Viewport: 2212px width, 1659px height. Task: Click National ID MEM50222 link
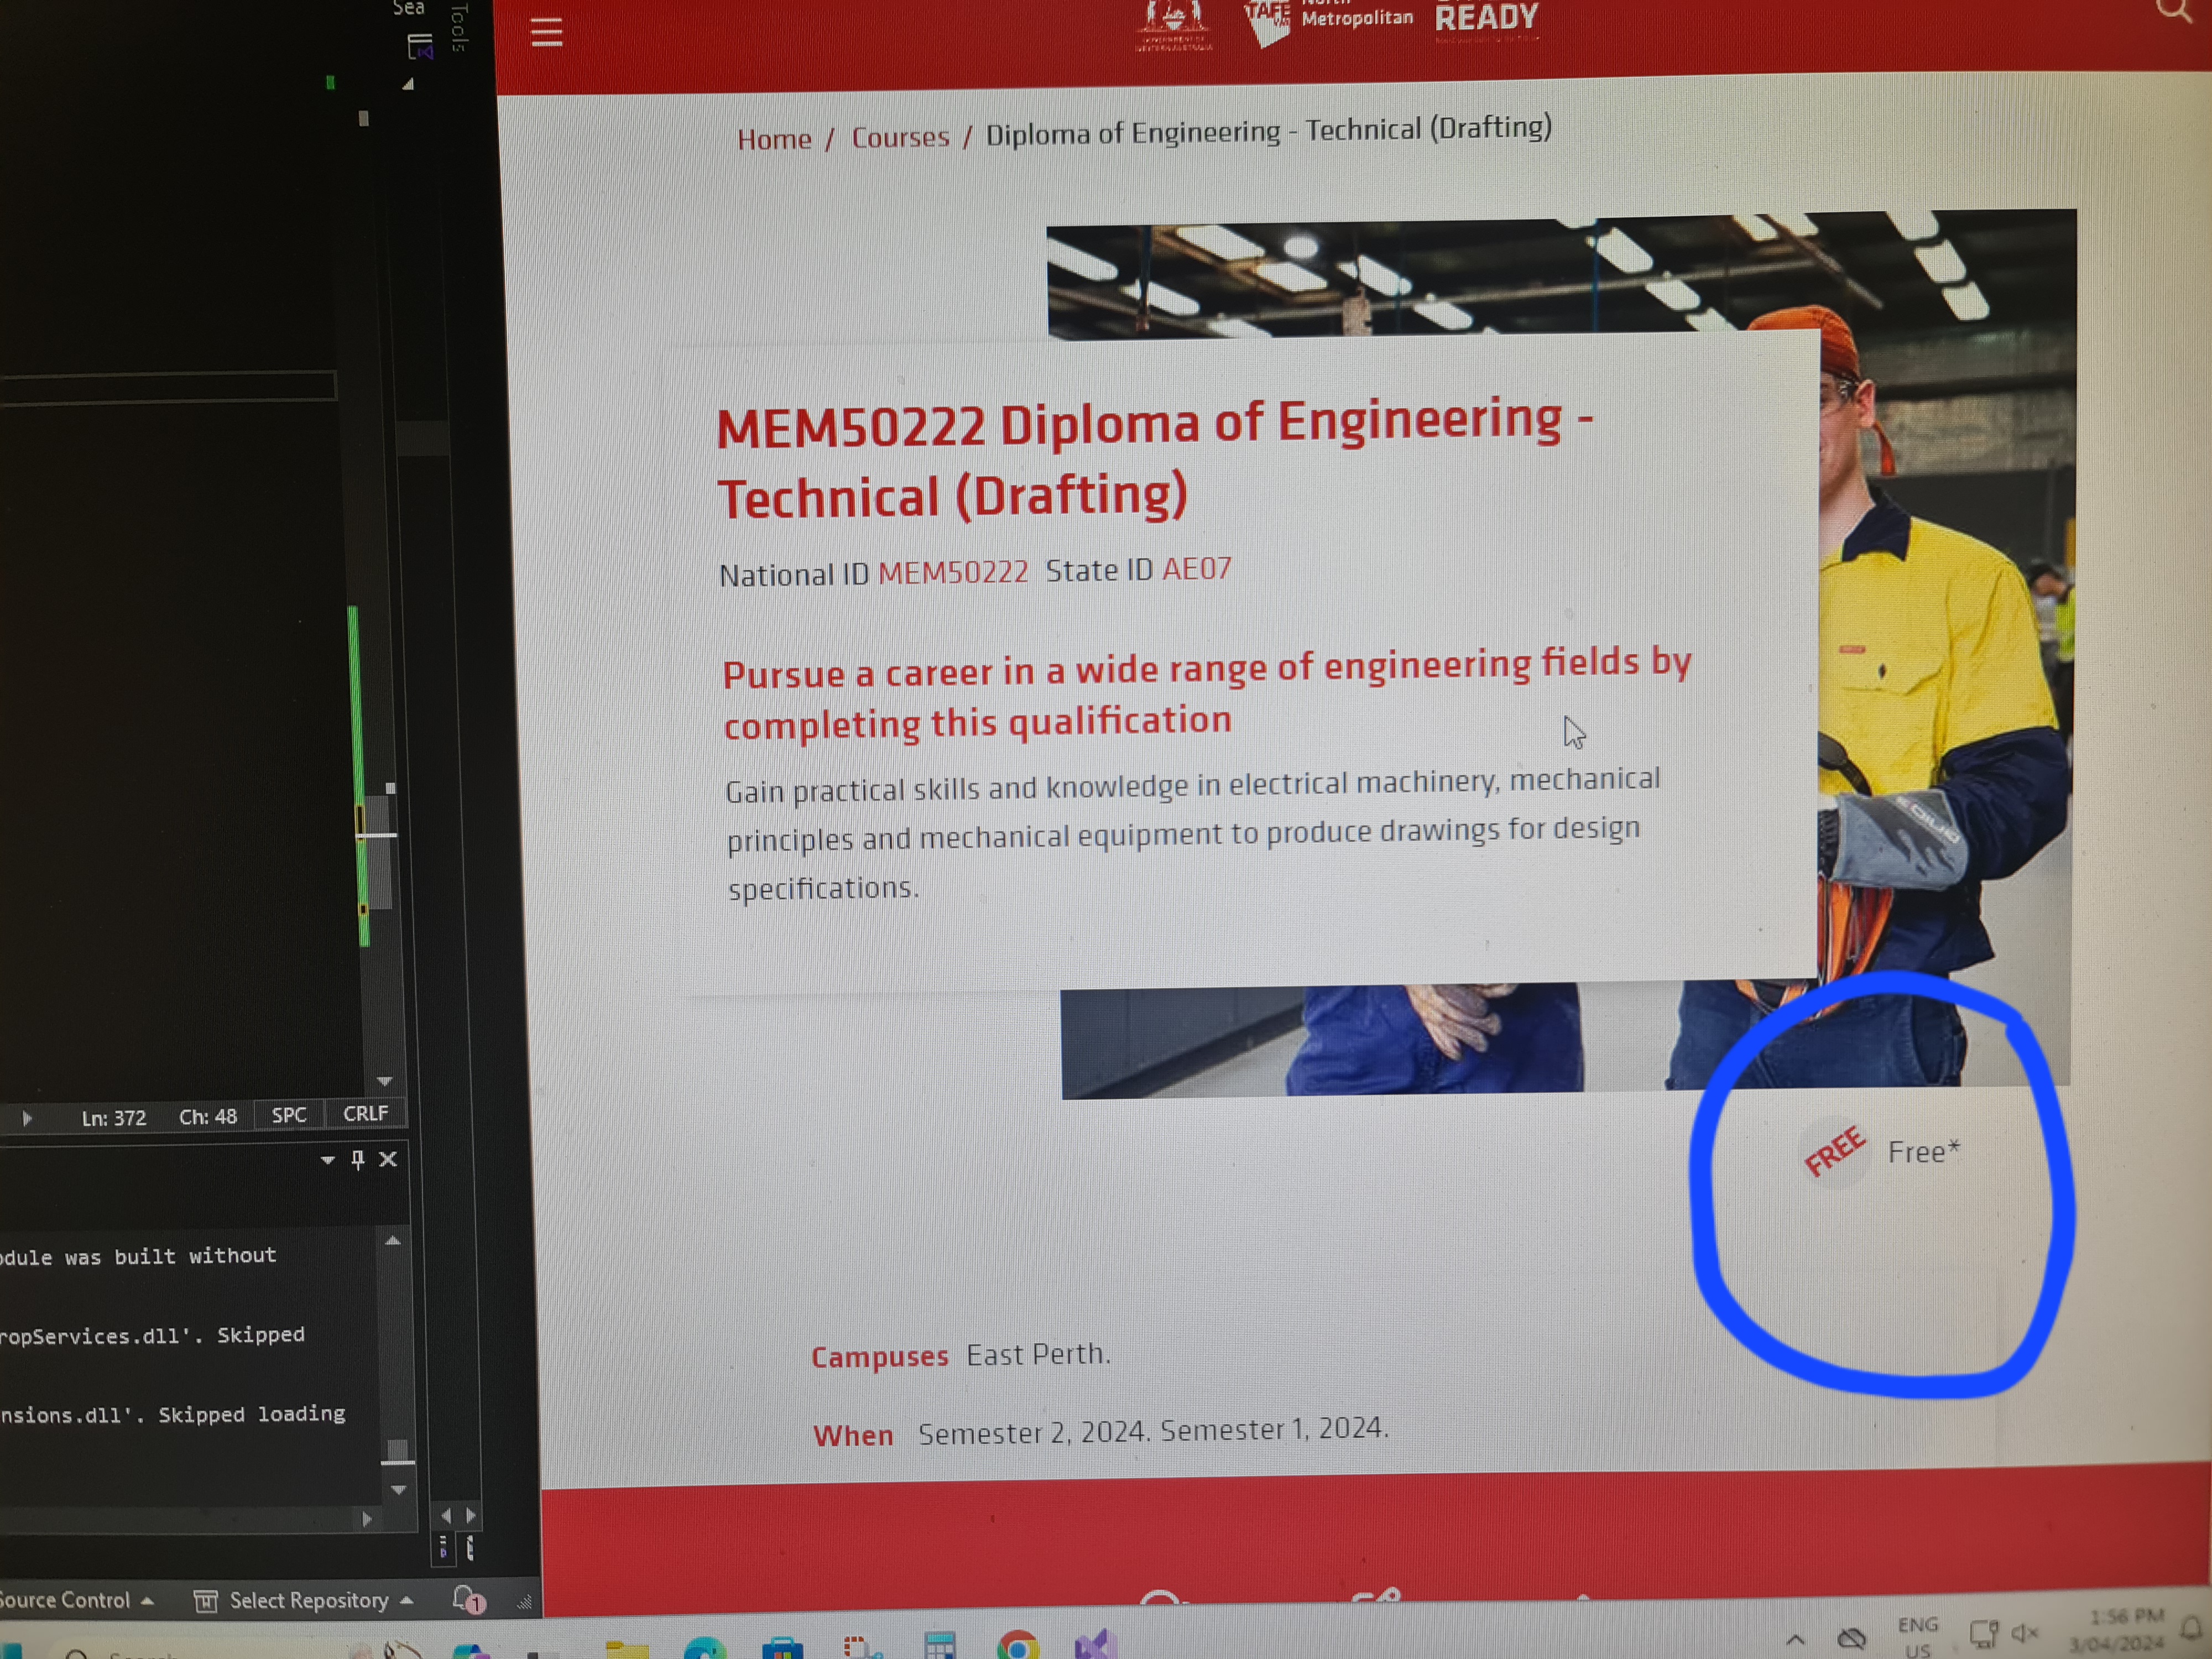953,572
